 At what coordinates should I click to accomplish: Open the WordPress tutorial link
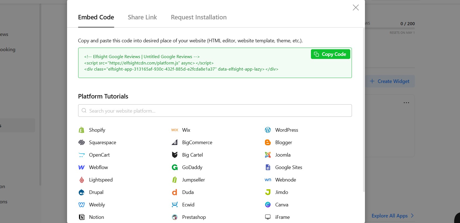pyautogui.click(x=287, y=130)
